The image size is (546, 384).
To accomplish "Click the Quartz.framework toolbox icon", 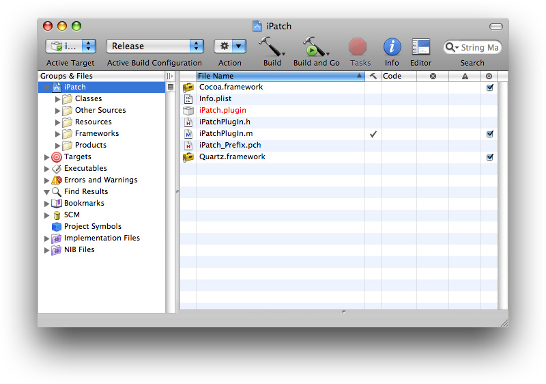I will [188, 157].
